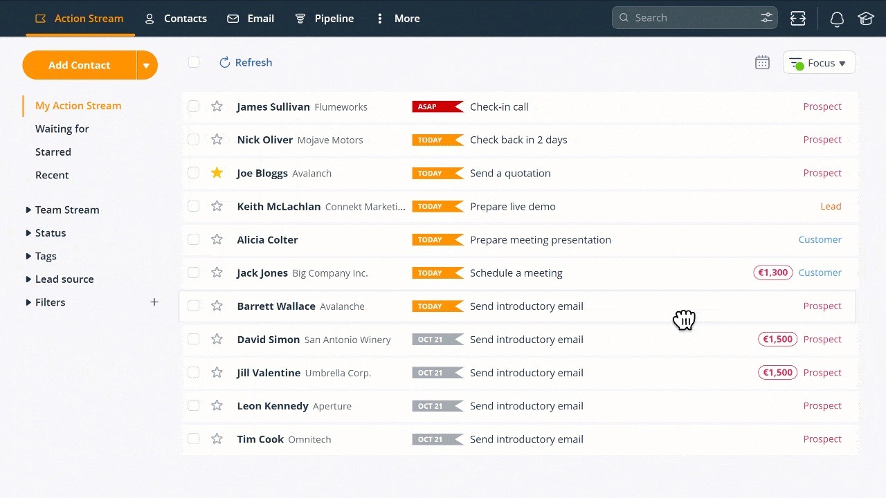Open the calendar view icon
Image resolution: width=886 pixels, height=498 pixels.
[x=762, y=62]
